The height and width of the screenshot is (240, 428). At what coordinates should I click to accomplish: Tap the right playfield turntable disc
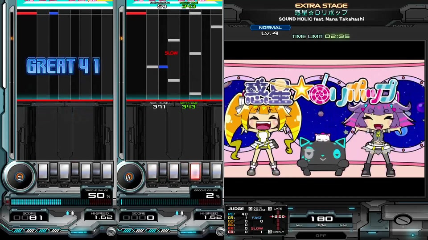pyautogui.click(x=129, y=177)
